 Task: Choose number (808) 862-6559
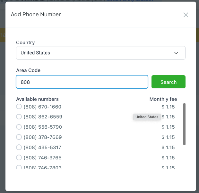(19, 117)
